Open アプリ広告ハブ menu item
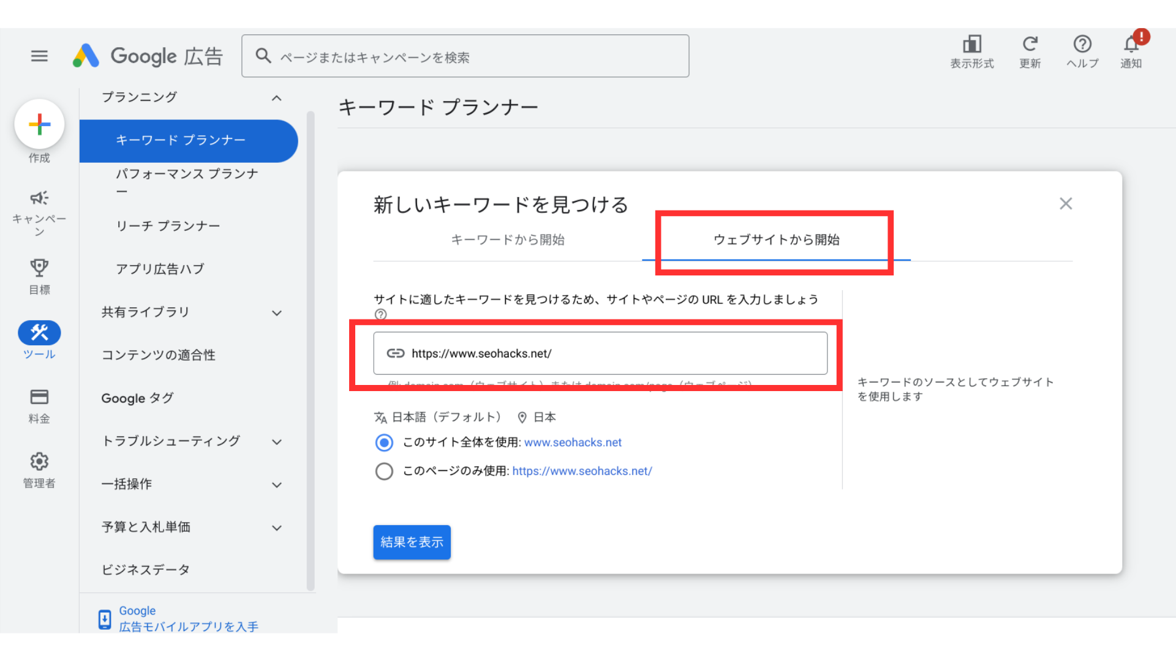The image size is (1176, 661). (160, 269)
